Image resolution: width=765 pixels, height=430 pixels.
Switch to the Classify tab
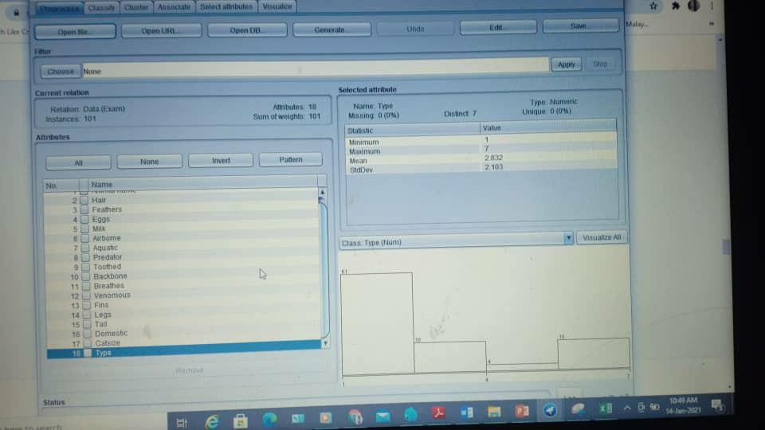101,8
